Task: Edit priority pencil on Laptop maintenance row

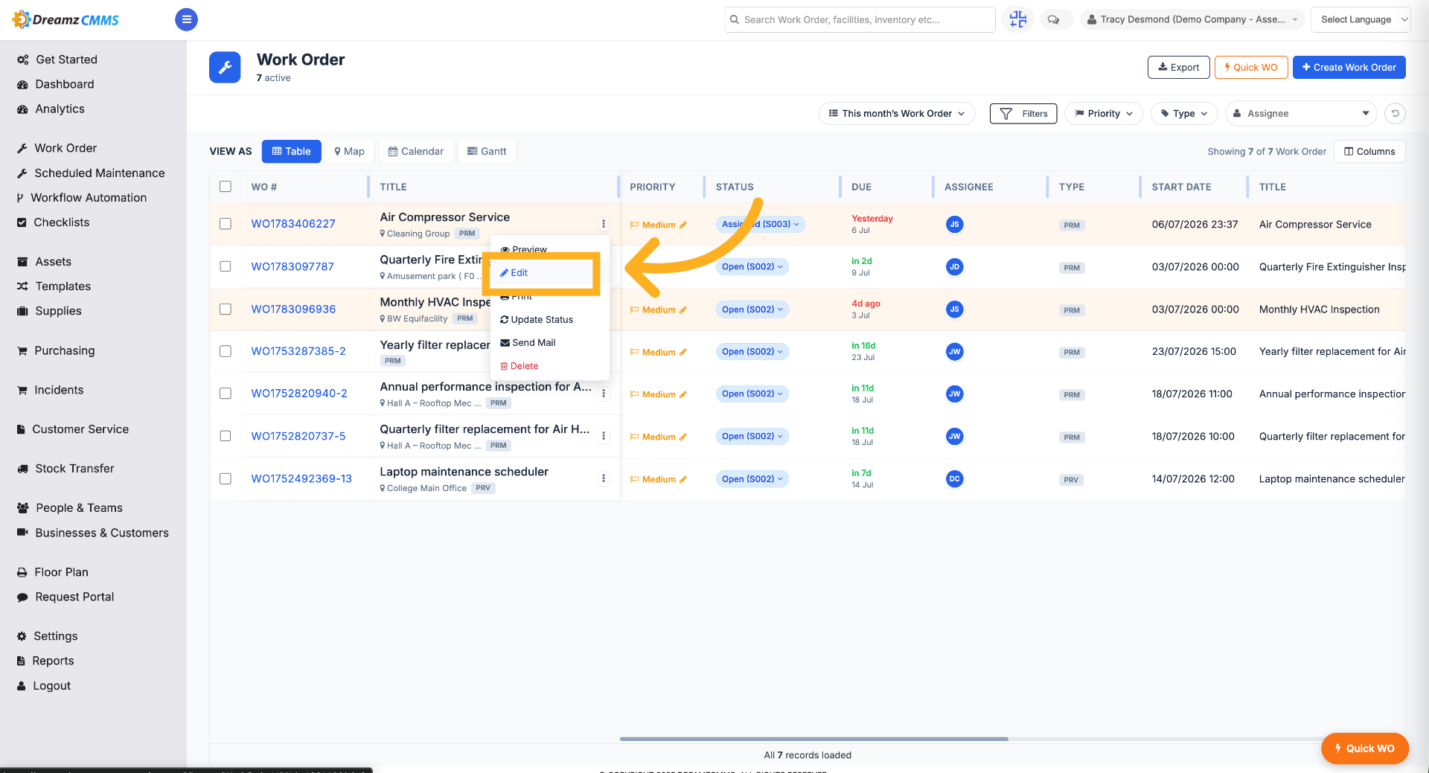Action: [683, 479]
